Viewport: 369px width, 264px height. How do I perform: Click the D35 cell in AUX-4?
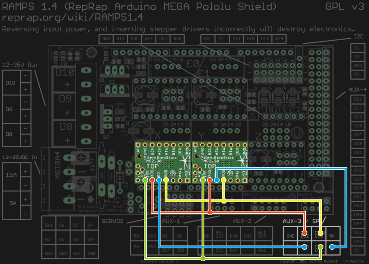tap(358, 170)
